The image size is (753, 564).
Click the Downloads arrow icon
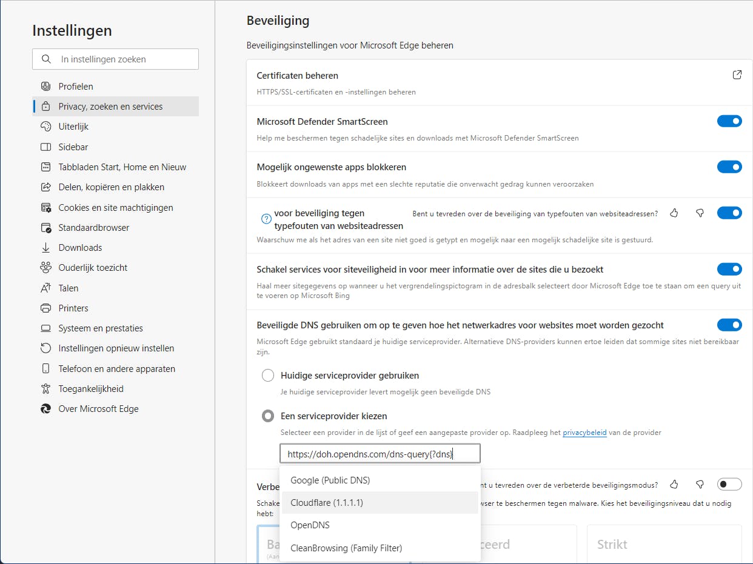[45, 248]
